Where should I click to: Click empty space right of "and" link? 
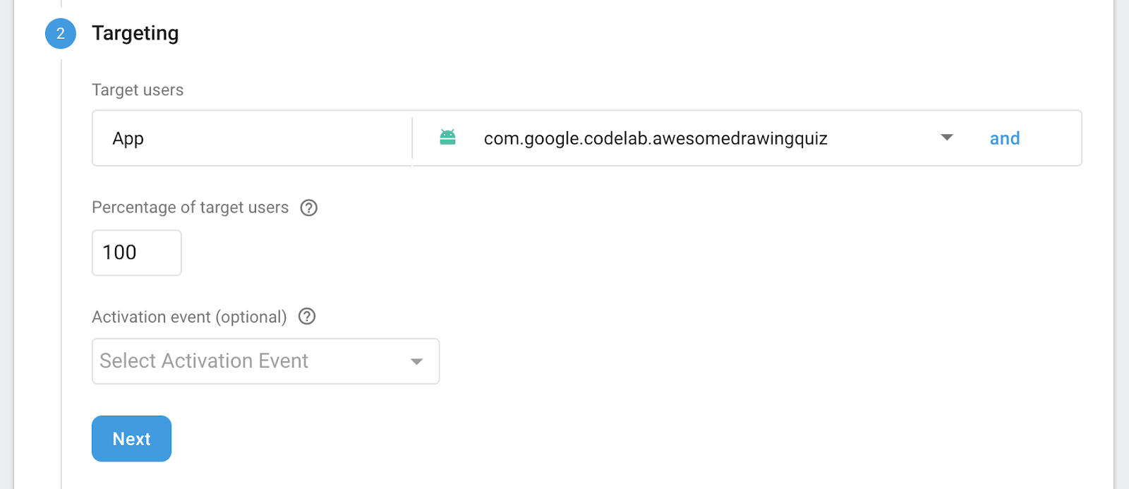(1051, 138)
